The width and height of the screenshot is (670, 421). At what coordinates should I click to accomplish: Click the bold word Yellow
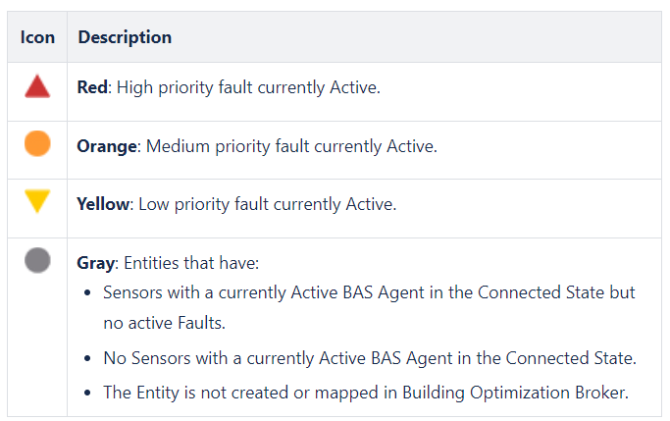point(104,204)
